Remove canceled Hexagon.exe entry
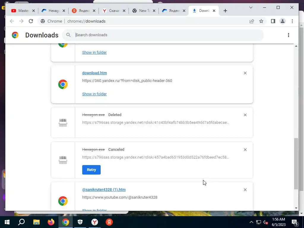304x228 pixels. (245, 150)
